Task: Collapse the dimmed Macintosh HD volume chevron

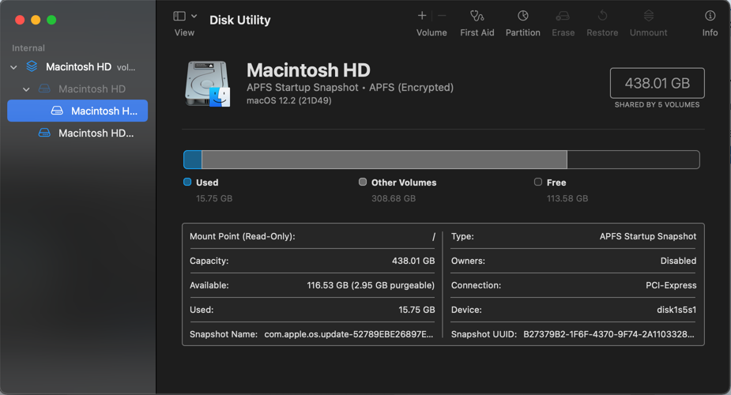Action: click(26, 89)
